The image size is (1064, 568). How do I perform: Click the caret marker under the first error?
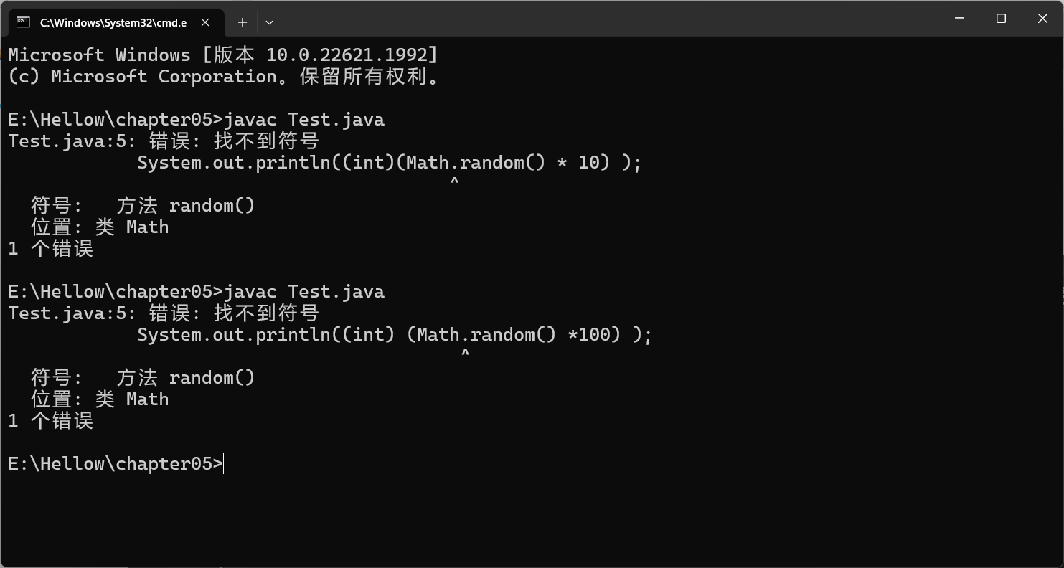click(x=454, y=182)
